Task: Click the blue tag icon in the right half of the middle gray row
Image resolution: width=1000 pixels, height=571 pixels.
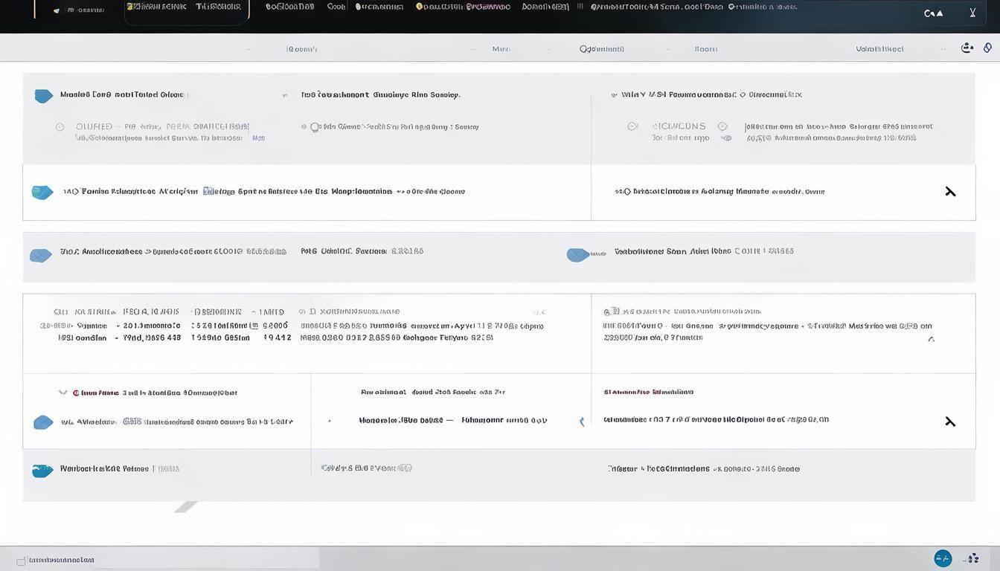Action: click(x=577, y=255)
